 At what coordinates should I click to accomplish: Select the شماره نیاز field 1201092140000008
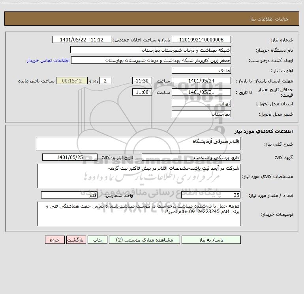point(201,40)
